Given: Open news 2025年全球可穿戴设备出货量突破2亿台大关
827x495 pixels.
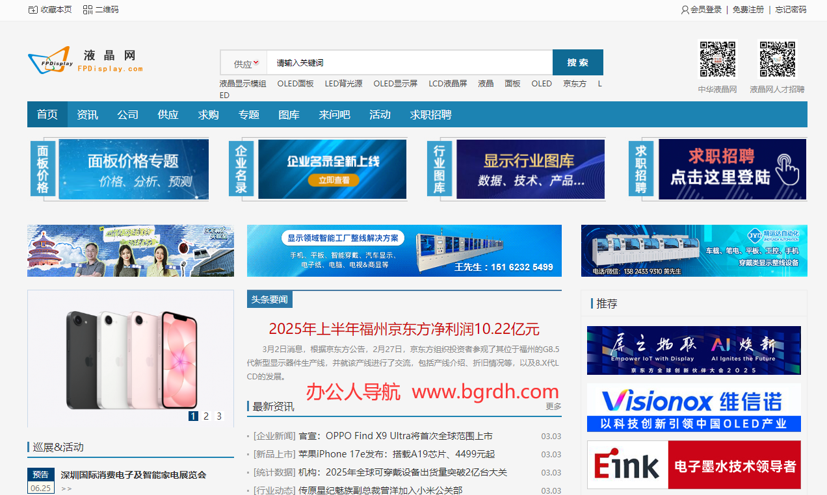Looking at the screenshot, I should point(402,472).
